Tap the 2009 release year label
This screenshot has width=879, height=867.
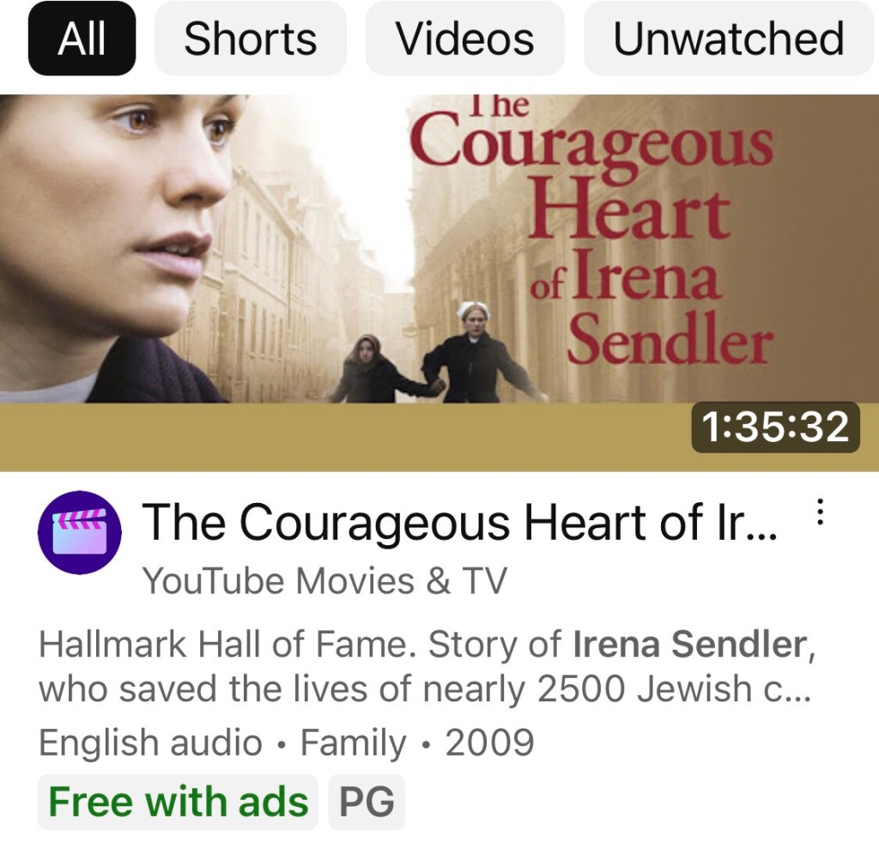click(489, 743)
